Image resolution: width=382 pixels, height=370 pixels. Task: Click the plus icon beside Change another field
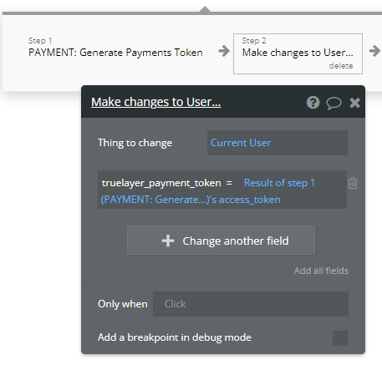click(x=168, y=241)
